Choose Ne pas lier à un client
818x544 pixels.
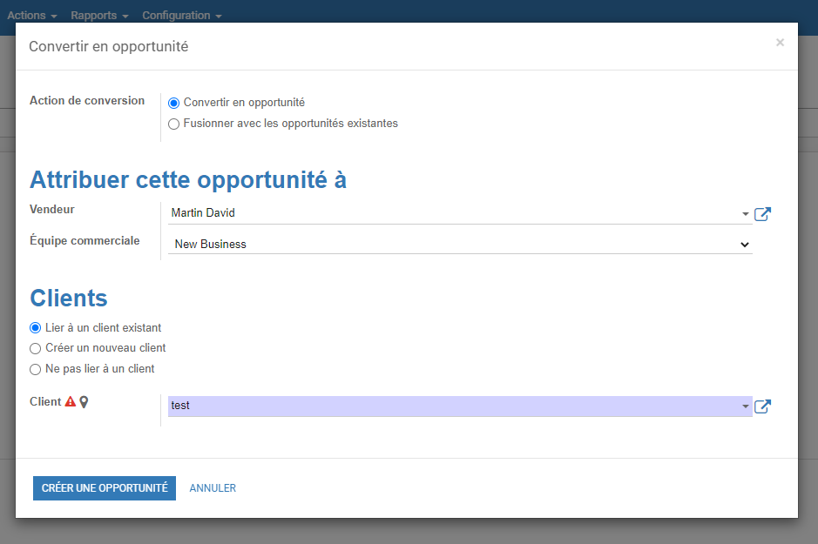pyautogui.click(x=35, y=369)
